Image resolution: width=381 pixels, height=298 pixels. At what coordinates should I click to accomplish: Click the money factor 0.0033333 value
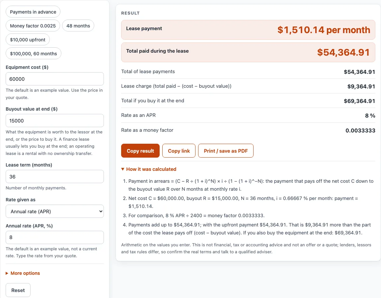360,130
